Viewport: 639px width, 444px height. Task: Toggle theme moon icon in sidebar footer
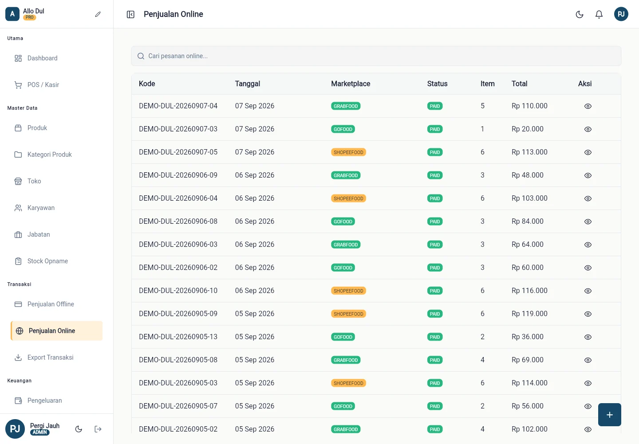click(79, 429)
